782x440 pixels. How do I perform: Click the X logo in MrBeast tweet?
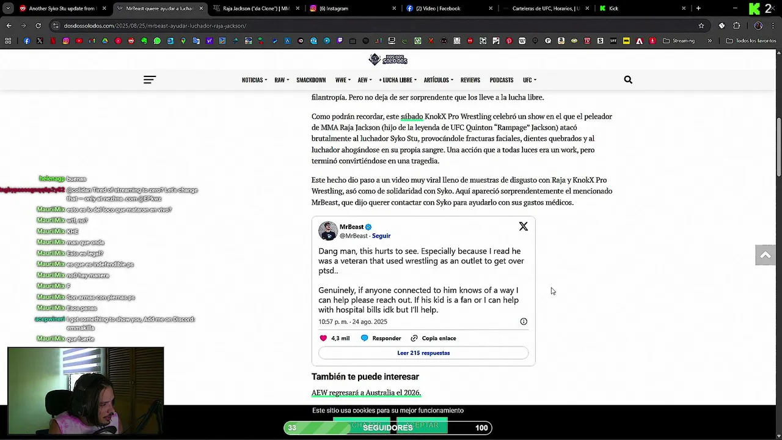pos(524,227)
